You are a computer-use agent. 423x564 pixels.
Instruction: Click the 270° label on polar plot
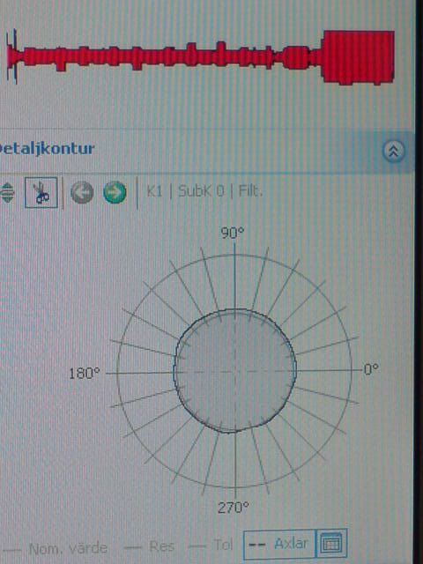pos(233,508)
